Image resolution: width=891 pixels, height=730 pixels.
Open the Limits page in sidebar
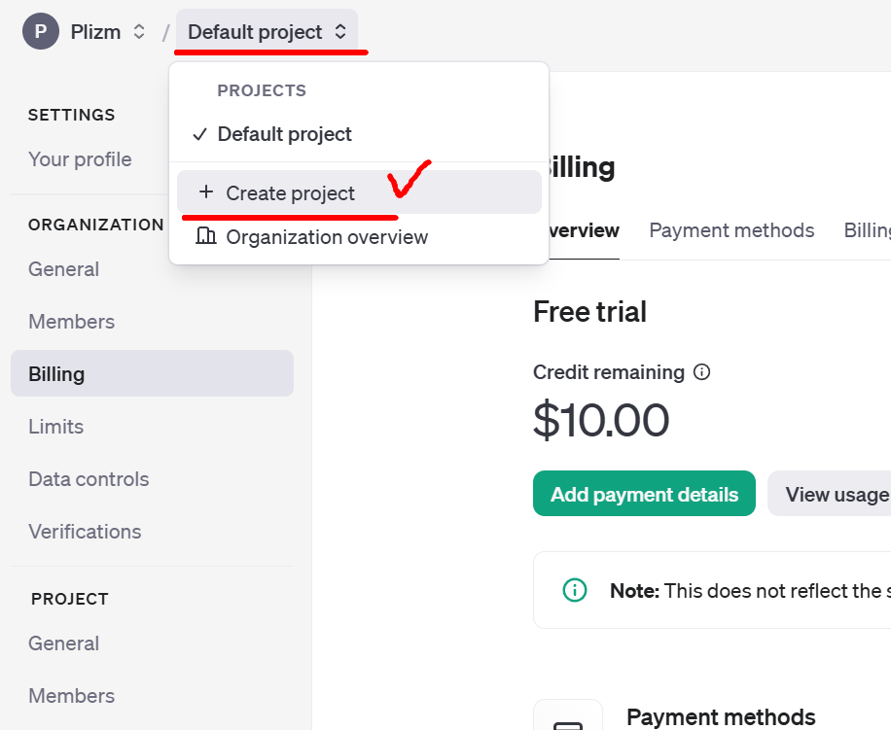[x=55, y=427]
